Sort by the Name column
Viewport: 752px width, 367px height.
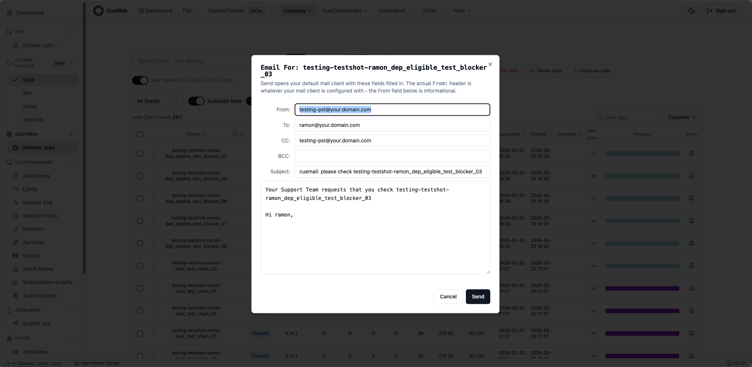(196, 134)
